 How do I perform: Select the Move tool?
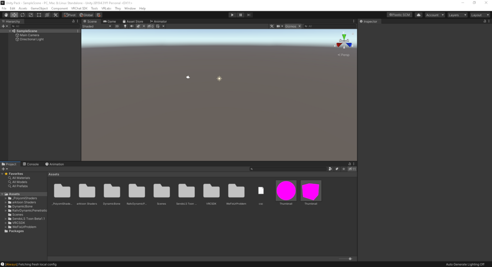click(x=14, y=15)
